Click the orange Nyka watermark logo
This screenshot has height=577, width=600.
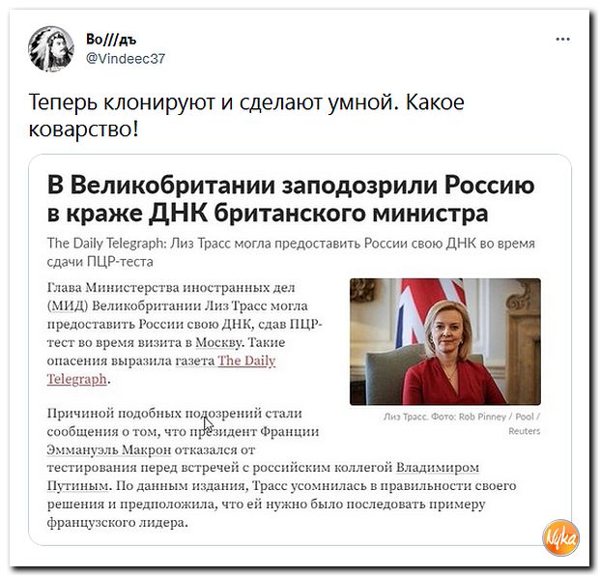[560, 538]
